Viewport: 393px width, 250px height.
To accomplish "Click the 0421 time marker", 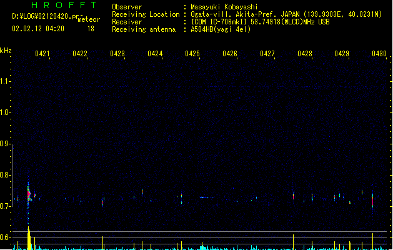I will coord(42,54).
